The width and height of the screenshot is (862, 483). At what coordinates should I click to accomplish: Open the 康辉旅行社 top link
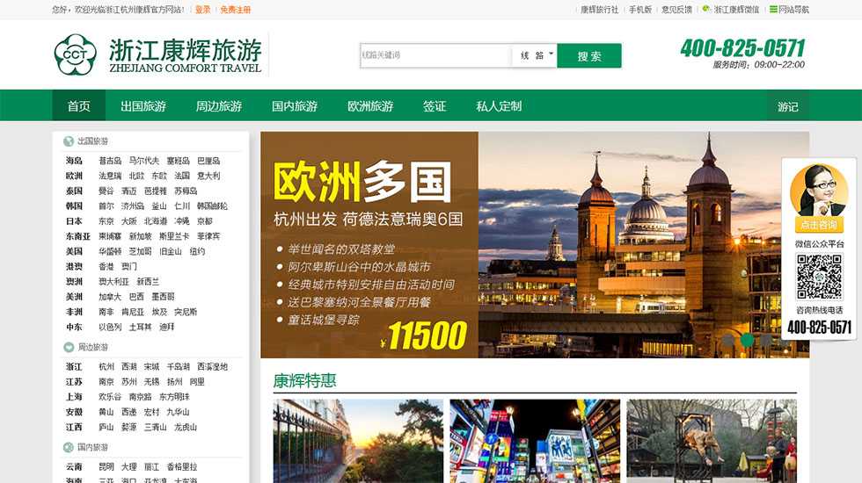pyautogui.click(x=599, y=10)
